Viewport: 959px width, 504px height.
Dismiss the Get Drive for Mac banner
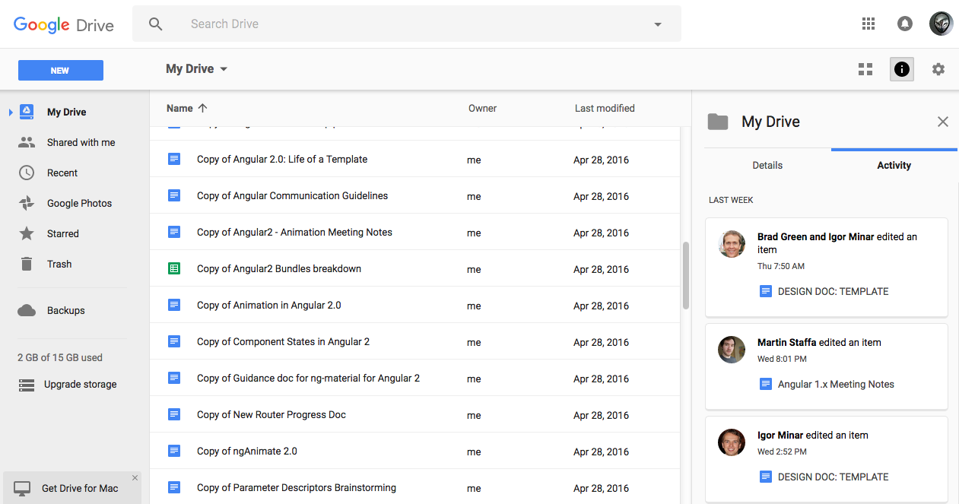coord(135,478)
